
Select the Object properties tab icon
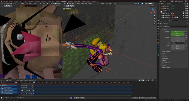pos(158,43)
